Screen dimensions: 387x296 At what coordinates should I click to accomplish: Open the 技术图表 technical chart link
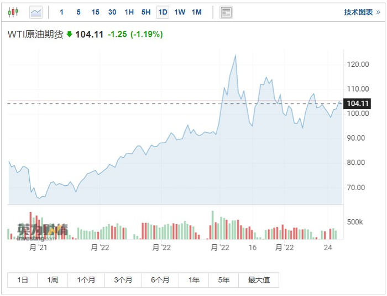pos(358,12)
